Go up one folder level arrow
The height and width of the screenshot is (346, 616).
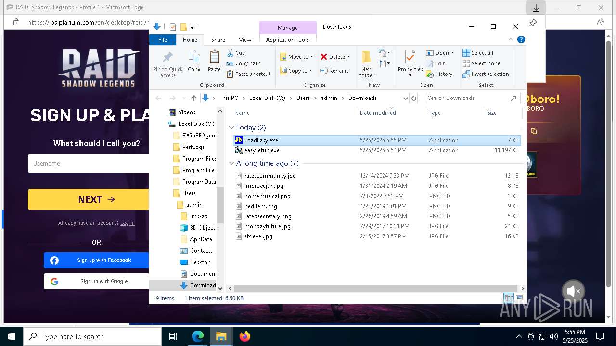(194, 98)
